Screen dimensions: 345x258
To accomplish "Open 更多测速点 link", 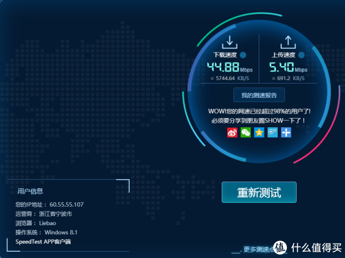I will [259, 249].
